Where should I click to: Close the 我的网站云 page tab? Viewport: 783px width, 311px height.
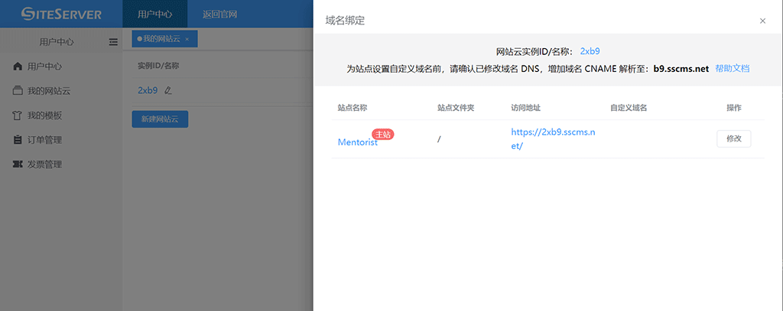[x=187, y=39]
